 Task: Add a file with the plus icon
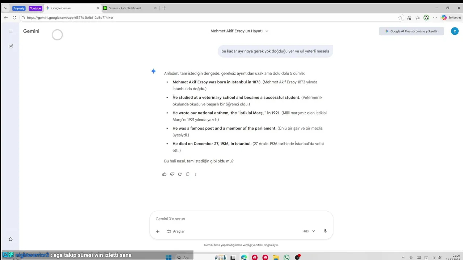coord(157,231)
